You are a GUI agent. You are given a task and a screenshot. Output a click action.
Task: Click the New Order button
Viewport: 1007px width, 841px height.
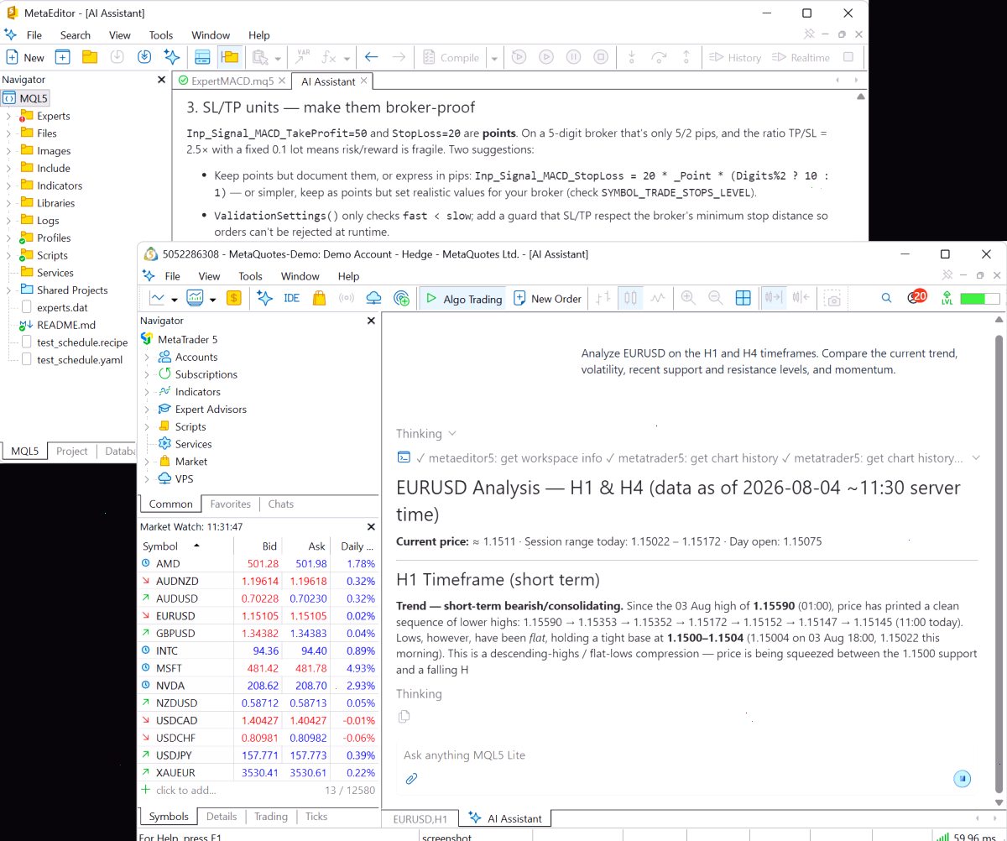click(x=547, y=299)
